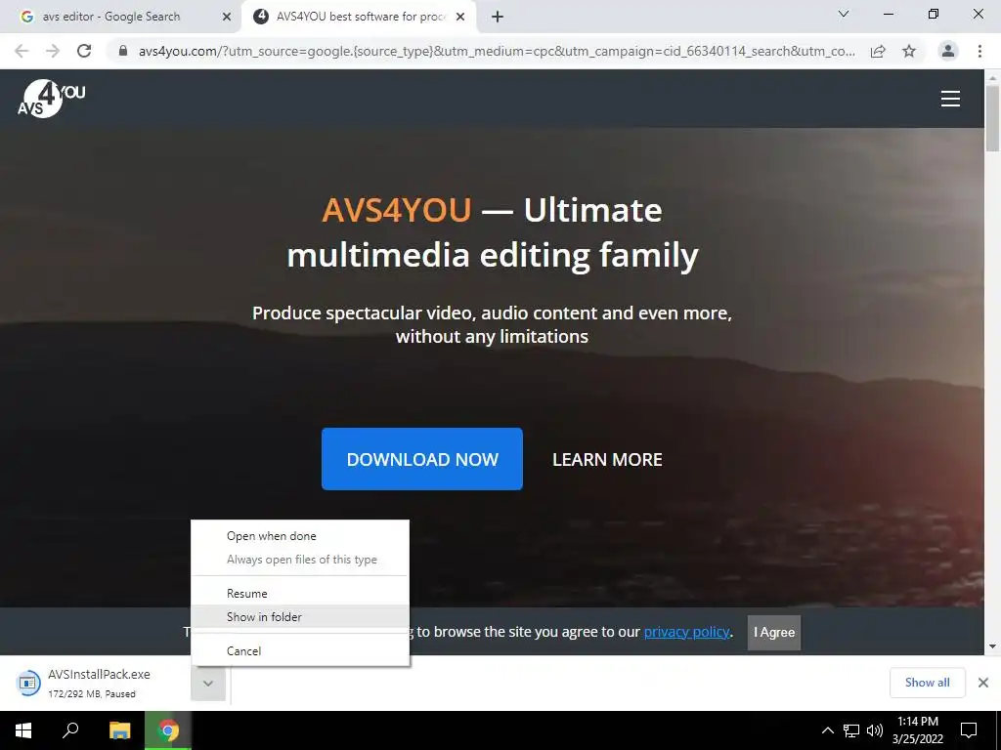
Task: Open the volume tray icon
Action: [875, 730]
